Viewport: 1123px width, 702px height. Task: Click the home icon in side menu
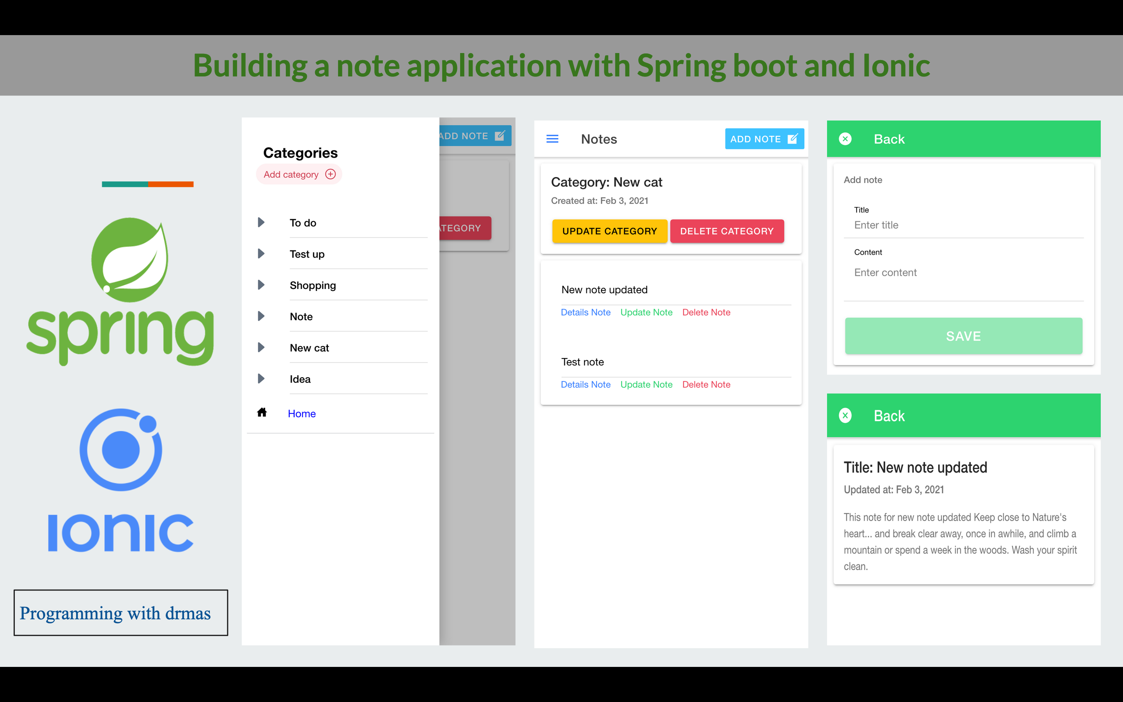(262, 413)
